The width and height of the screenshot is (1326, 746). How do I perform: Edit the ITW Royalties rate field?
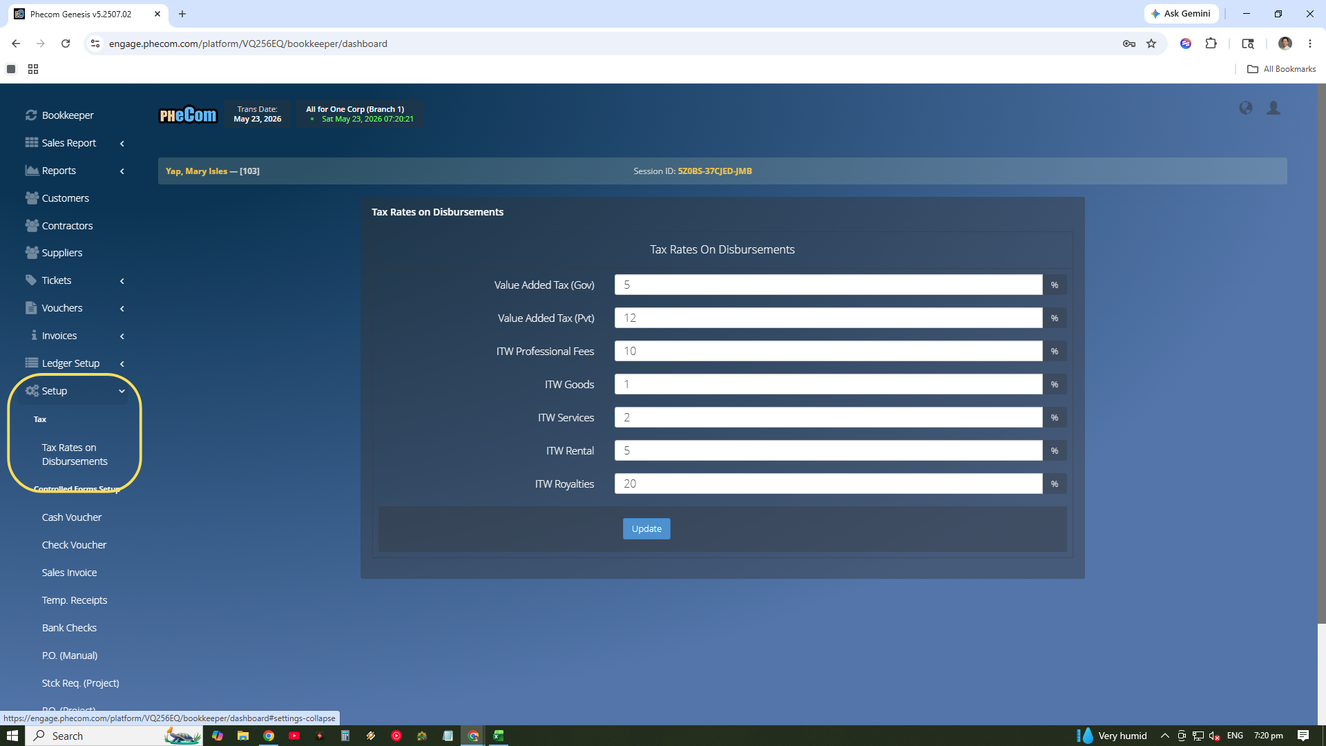point(828,484)
